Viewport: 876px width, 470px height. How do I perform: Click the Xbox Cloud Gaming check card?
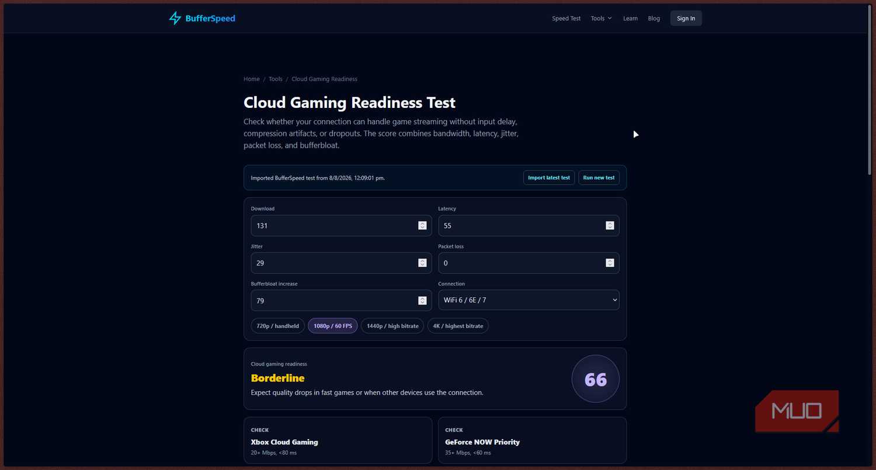coord(338,440)
